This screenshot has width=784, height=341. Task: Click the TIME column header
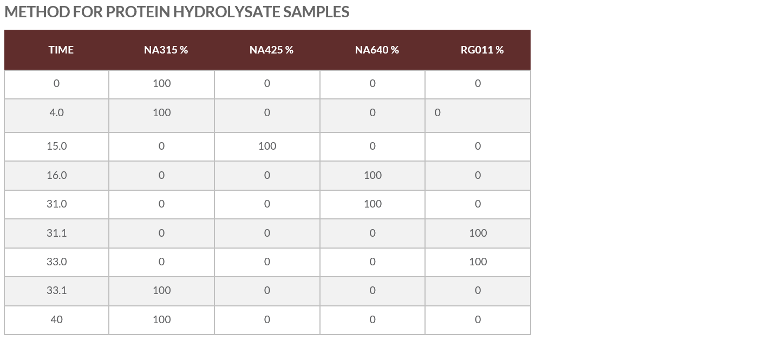61,50
